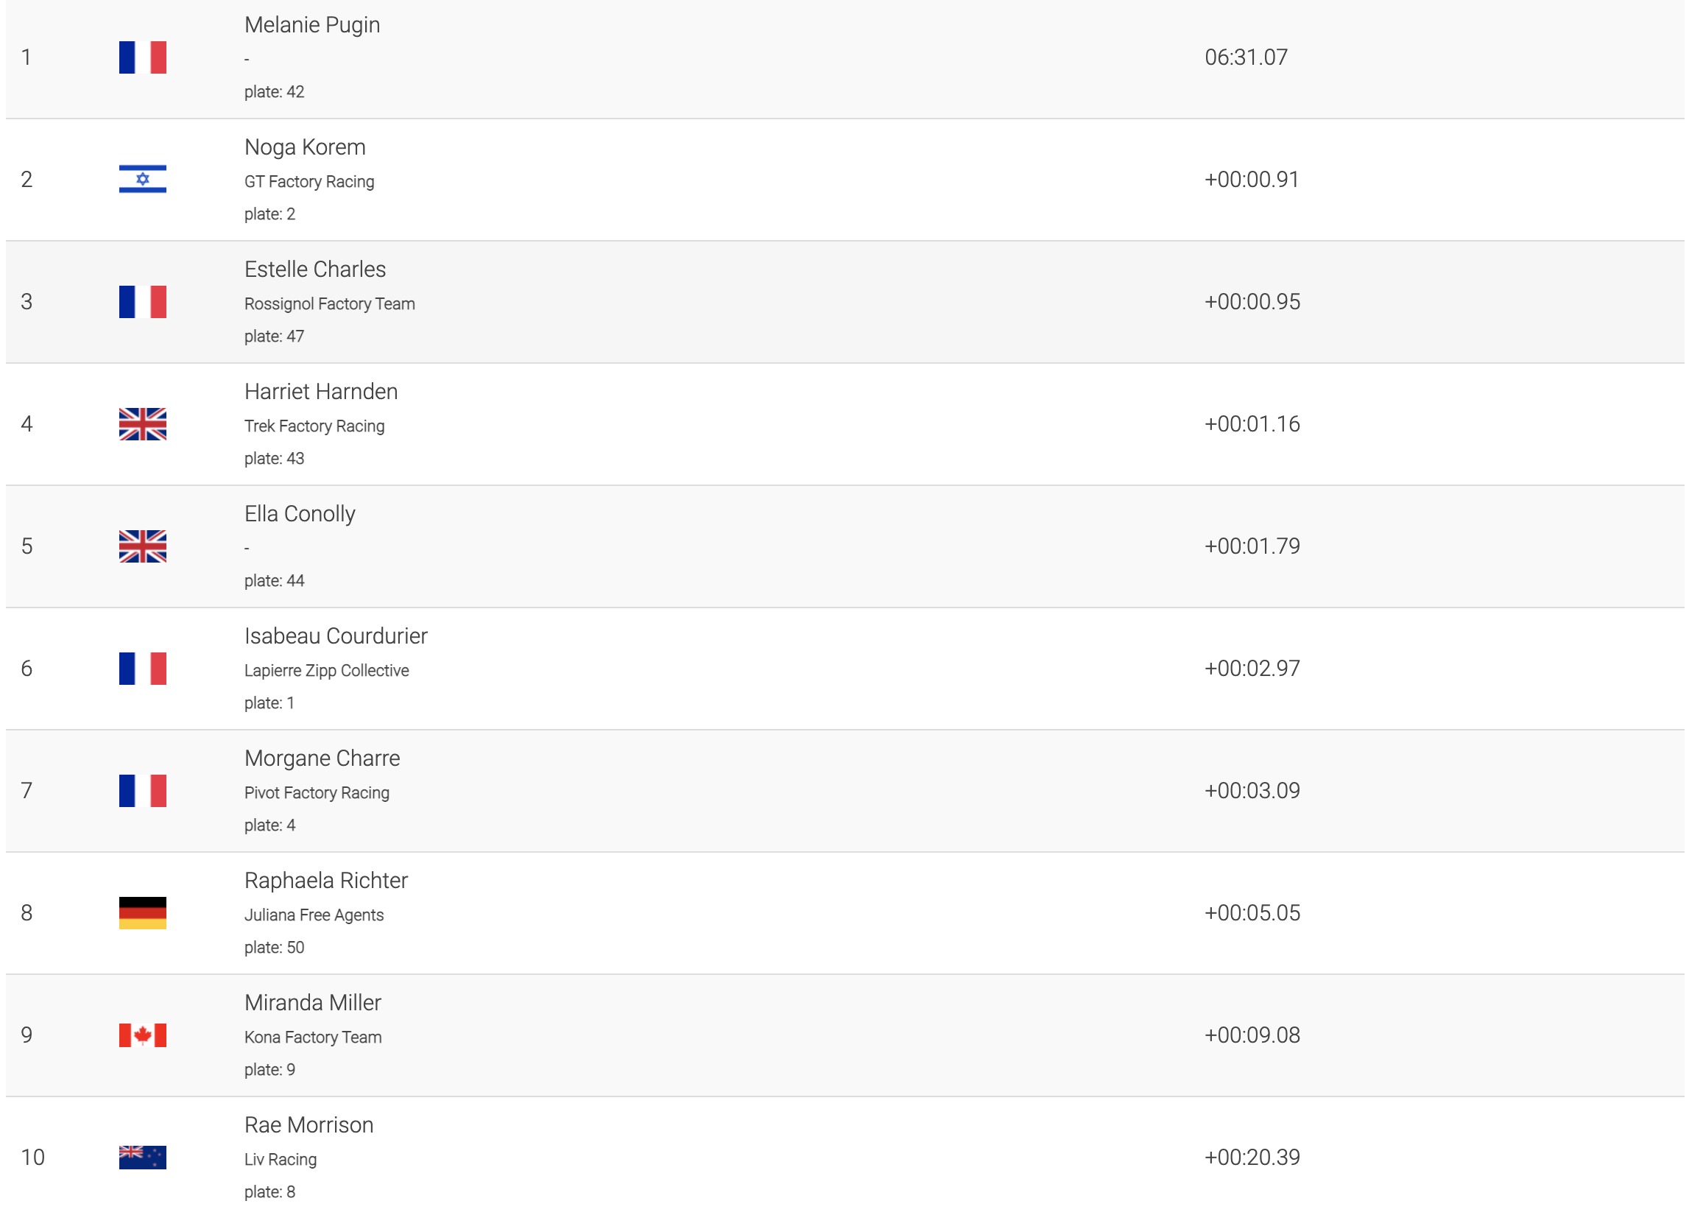This screenshot has width=1689, height=1215.
Task: Select the French flag in Estelle Charles row
Action: 142,302
